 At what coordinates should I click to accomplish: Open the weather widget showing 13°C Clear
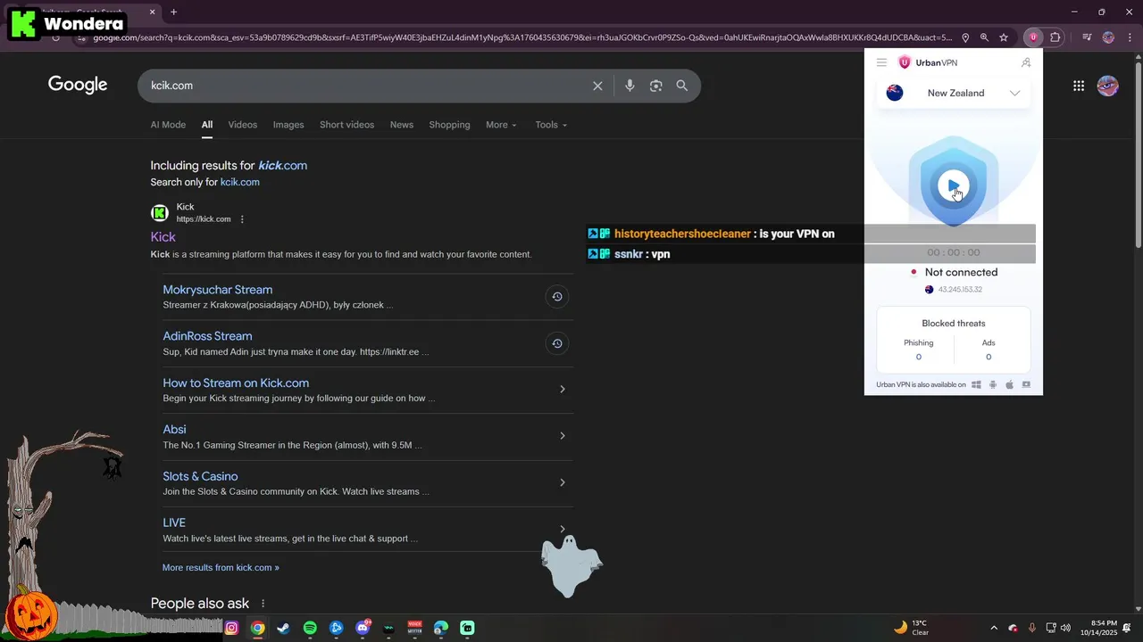pyautogui.click(x=912, y=628)
